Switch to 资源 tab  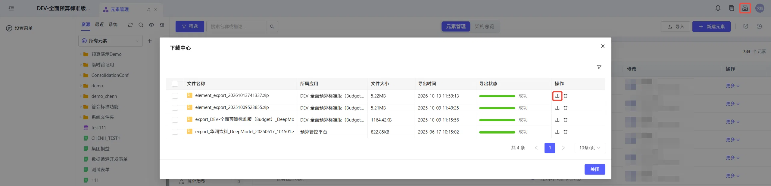click(86, 25)
